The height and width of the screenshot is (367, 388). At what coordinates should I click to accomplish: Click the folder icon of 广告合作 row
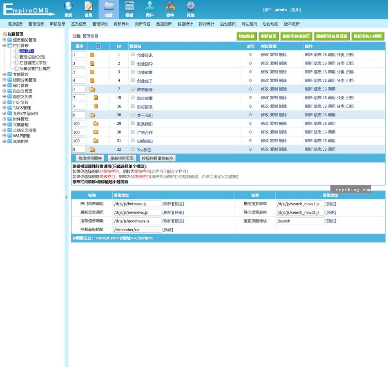tap(96, 132)
